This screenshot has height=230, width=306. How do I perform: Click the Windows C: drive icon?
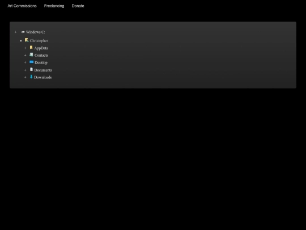23,32
